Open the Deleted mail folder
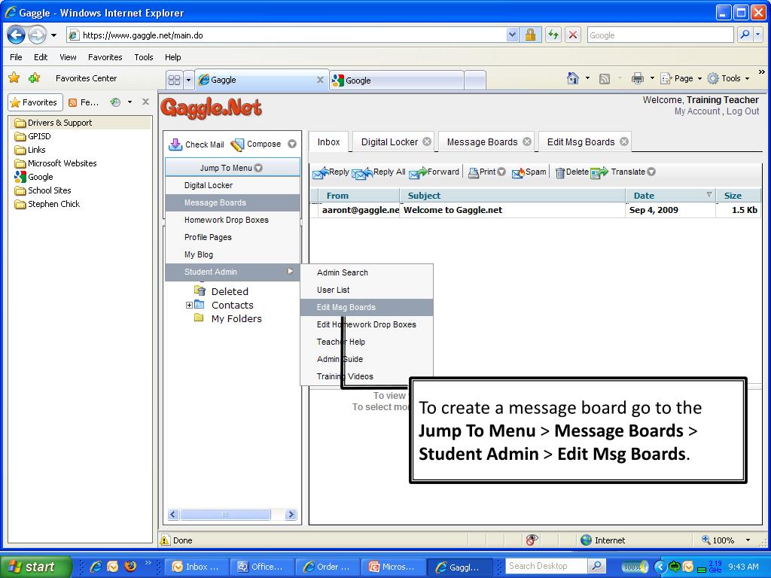 [222, 291]
